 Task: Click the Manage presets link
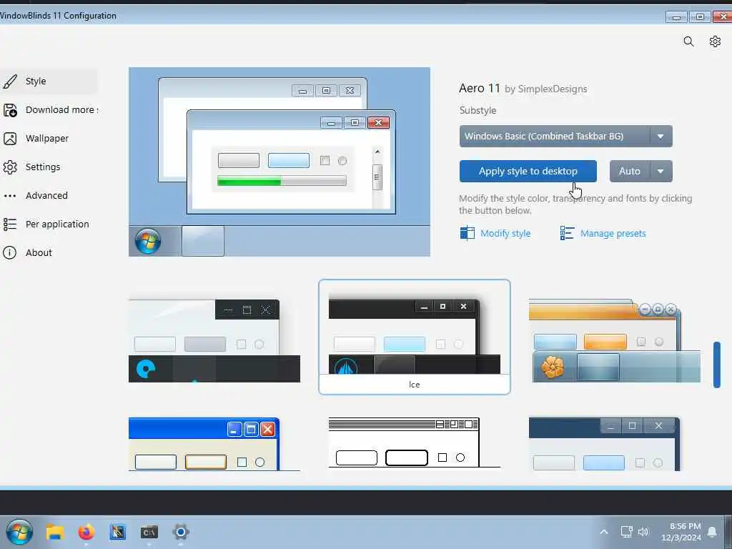point(613,234)
